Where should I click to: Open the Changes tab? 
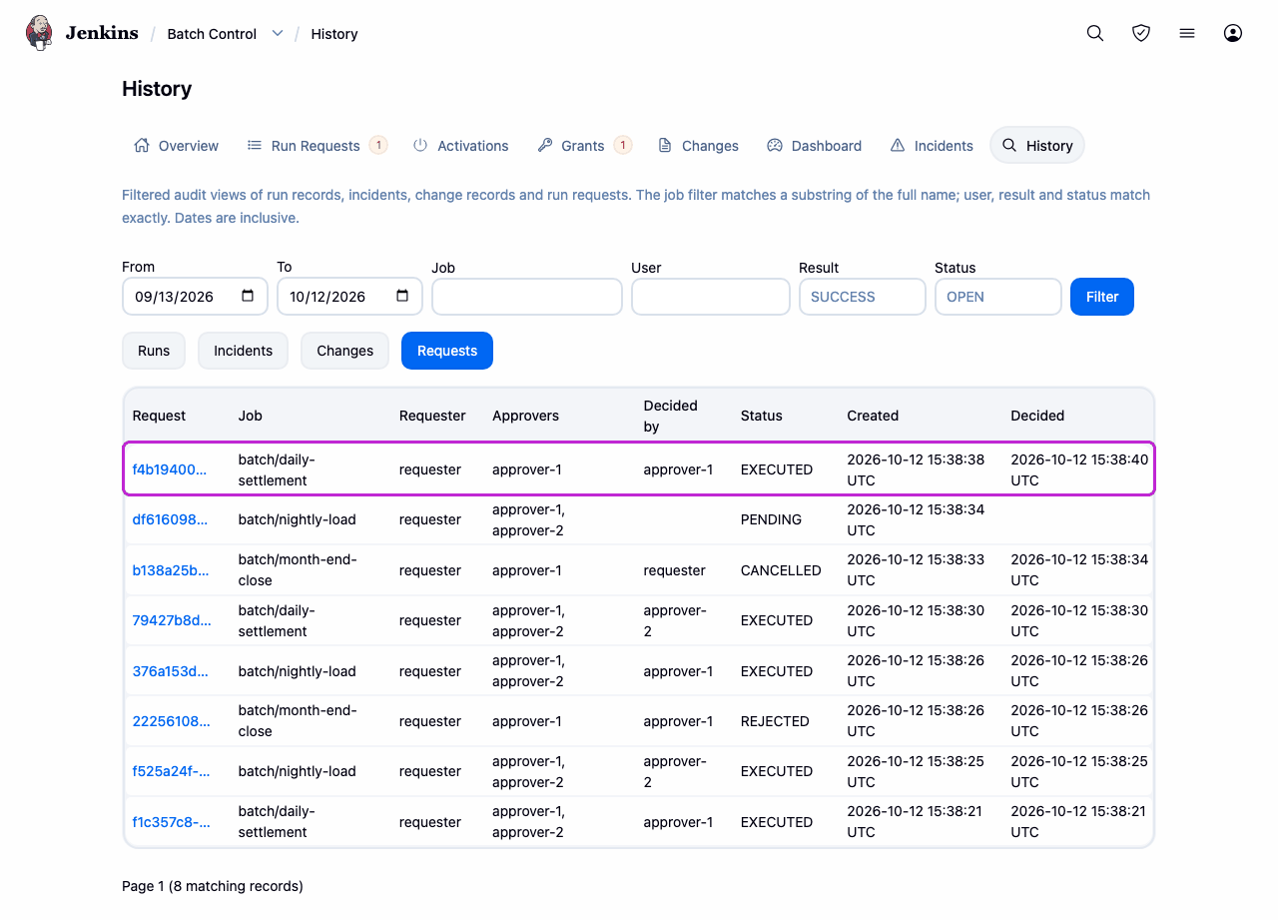pos(698,146)
